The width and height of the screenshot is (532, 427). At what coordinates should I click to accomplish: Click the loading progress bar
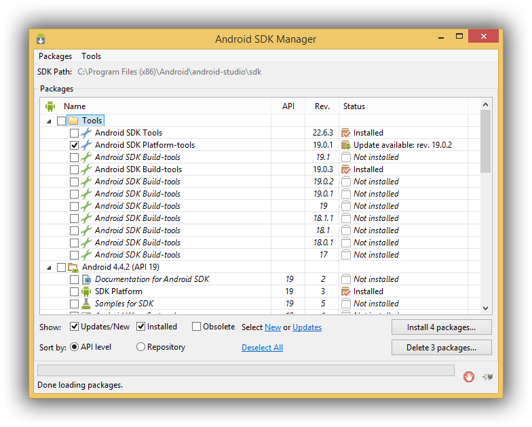coord(246,370)
